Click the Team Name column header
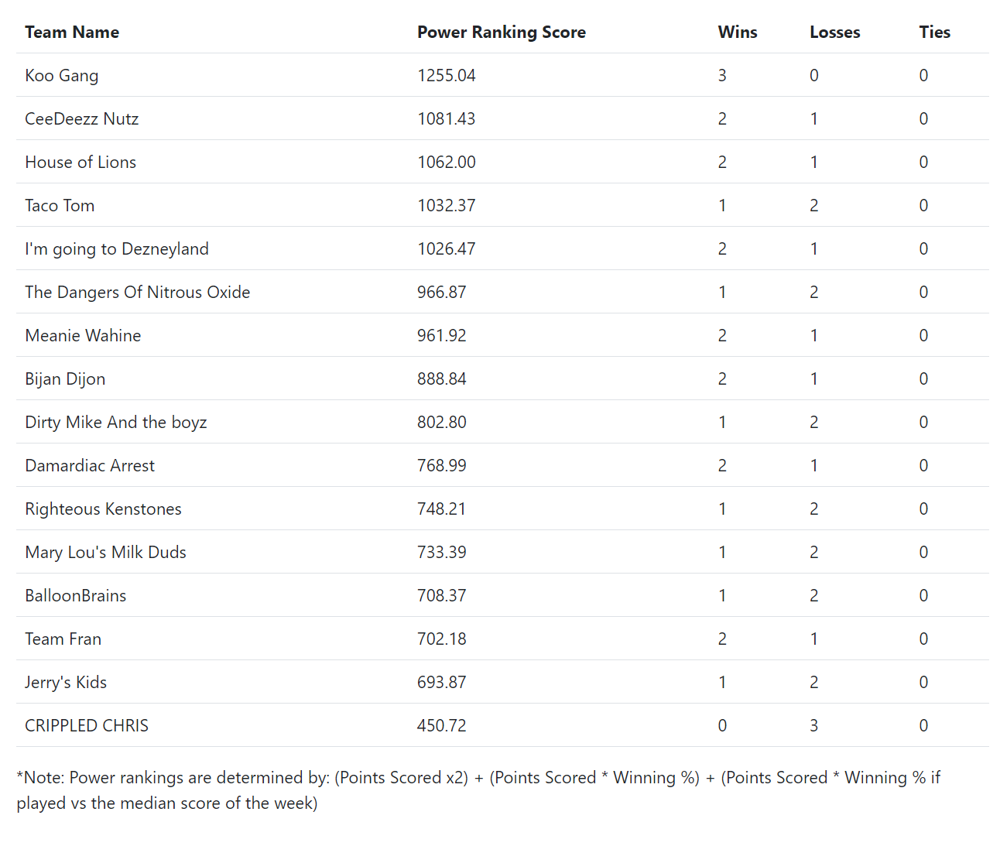The height and width of the screenshot is (846, 1000). tap(72, 32)
